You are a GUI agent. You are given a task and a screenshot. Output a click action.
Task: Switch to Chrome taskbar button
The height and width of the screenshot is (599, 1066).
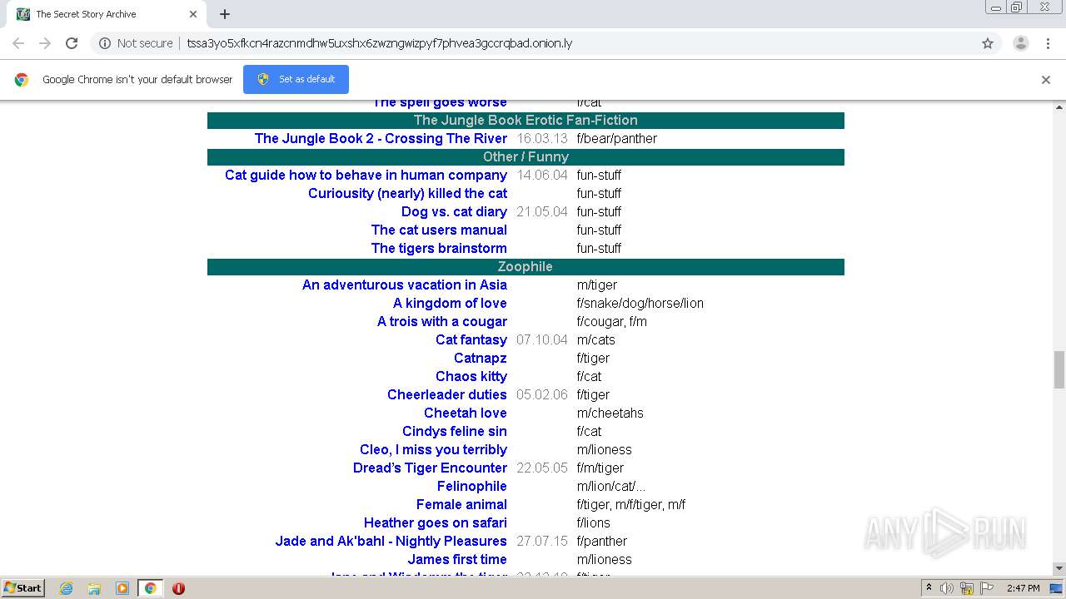tap(151, 588)
